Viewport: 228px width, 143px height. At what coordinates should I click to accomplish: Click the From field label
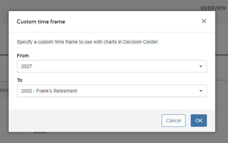coord(23,55)
